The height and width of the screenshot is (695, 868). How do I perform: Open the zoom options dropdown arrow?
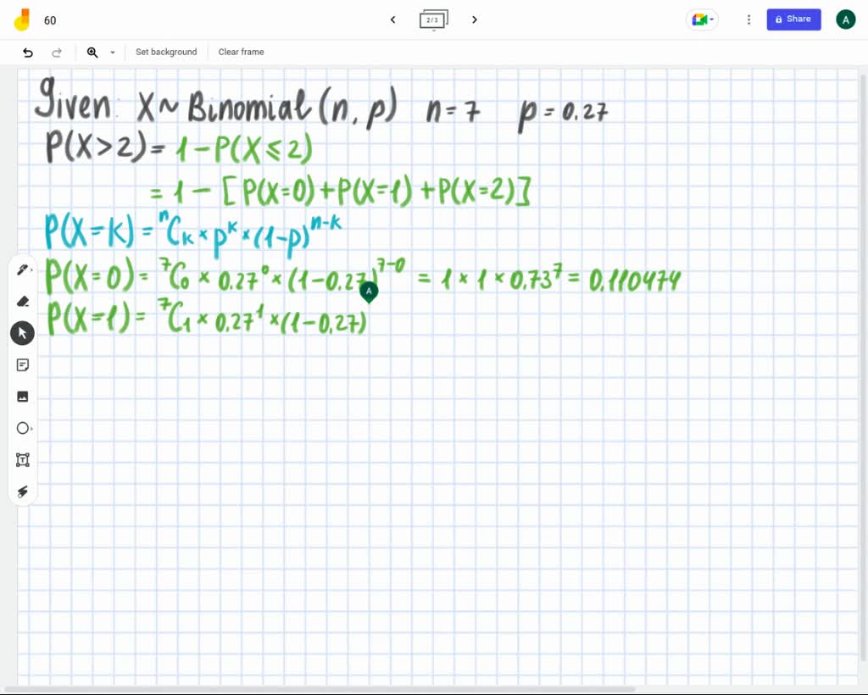click(x=112, y=52)
